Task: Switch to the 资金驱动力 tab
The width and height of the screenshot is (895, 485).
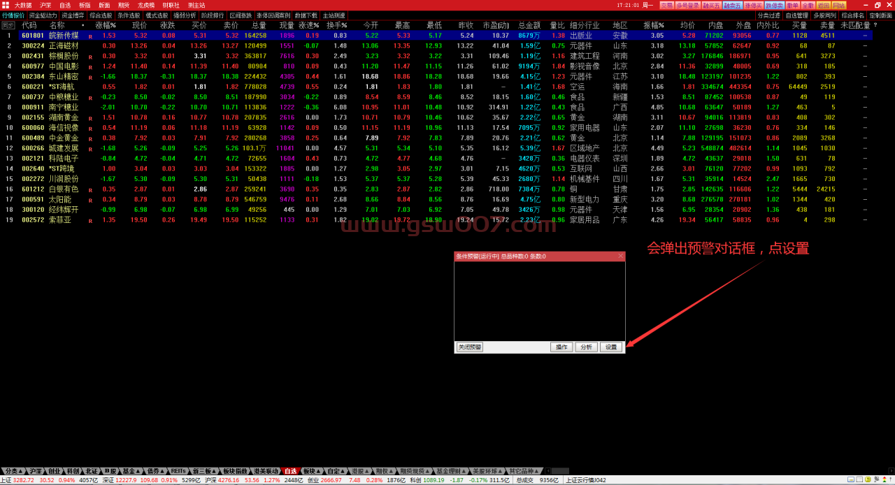Action: tap(43, 15)
